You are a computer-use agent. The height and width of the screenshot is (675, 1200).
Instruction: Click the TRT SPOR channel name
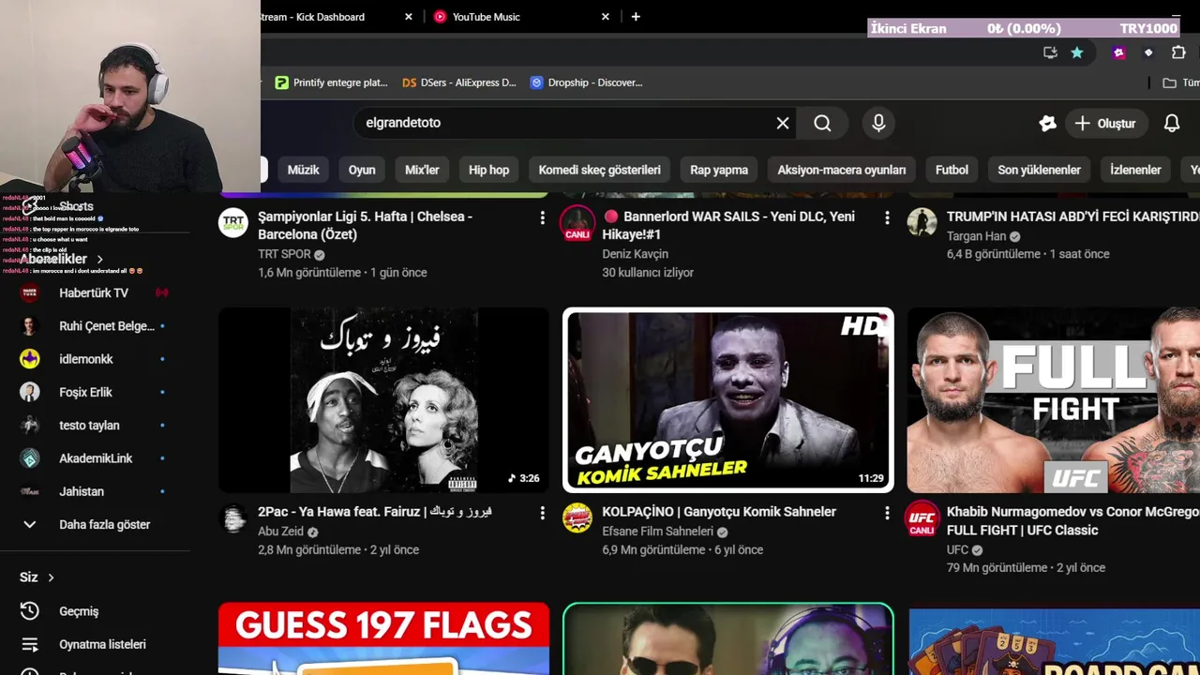coord(284,254)
